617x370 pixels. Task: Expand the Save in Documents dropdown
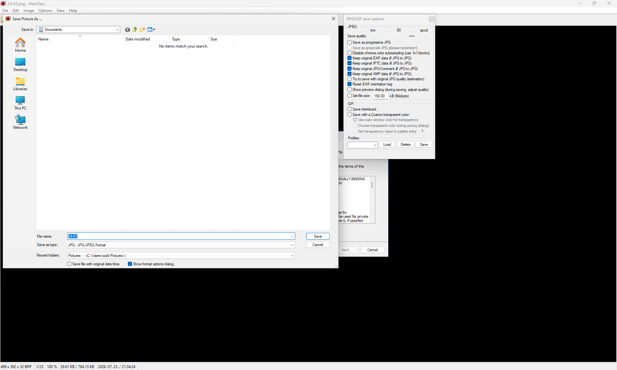coord(78,30)
